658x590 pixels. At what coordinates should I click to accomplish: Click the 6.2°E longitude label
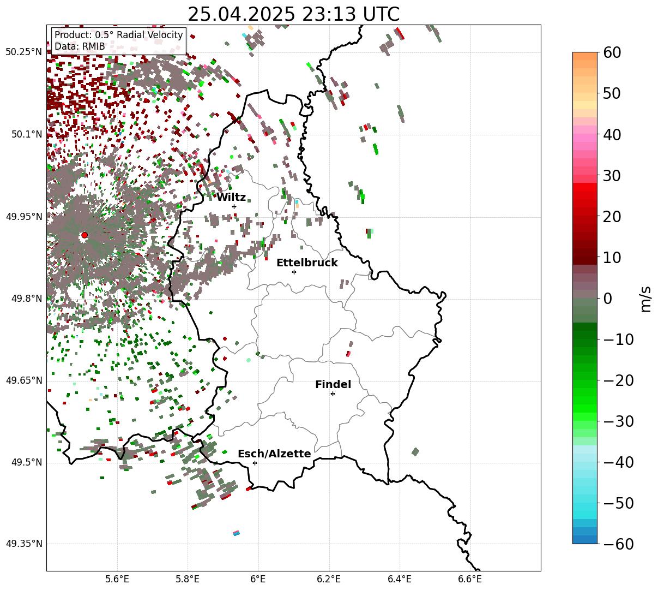click(329, 579)
